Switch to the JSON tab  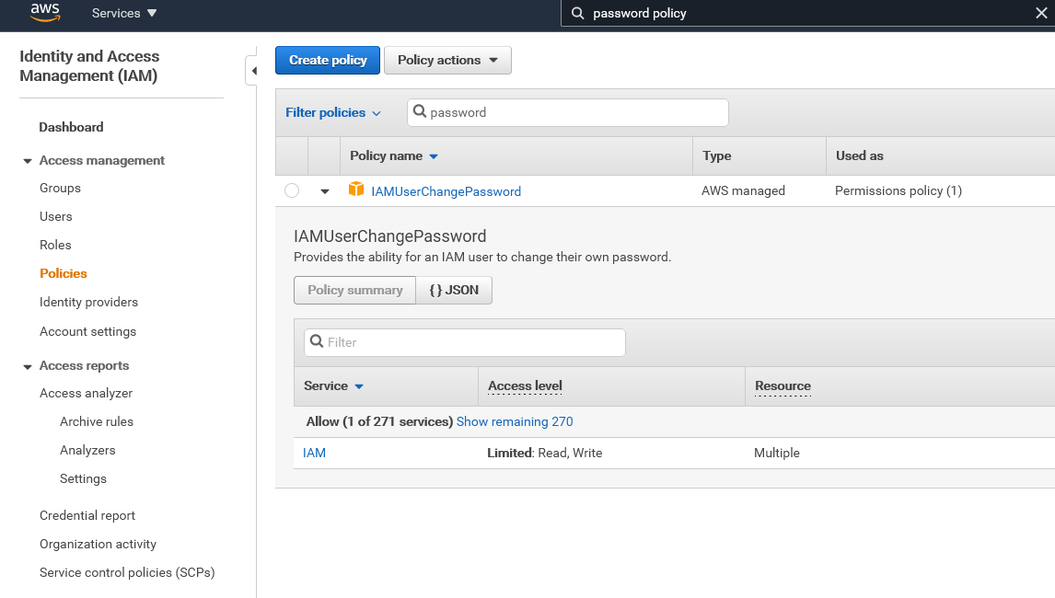(454, 290)
